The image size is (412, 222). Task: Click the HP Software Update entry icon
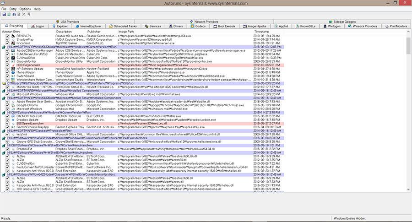click(13, 69)
